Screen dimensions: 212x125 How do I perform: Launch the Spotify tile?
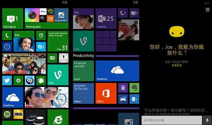pyautogui.click(x=7, y=114)
